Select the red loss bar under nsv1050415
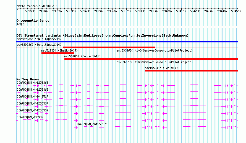 pos(192,71)
